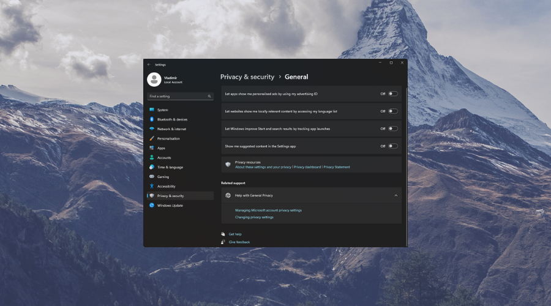Click the Bluetooth & devices icon
The image size is (551, 306).
pyautogui.click(x=152, y=119)
